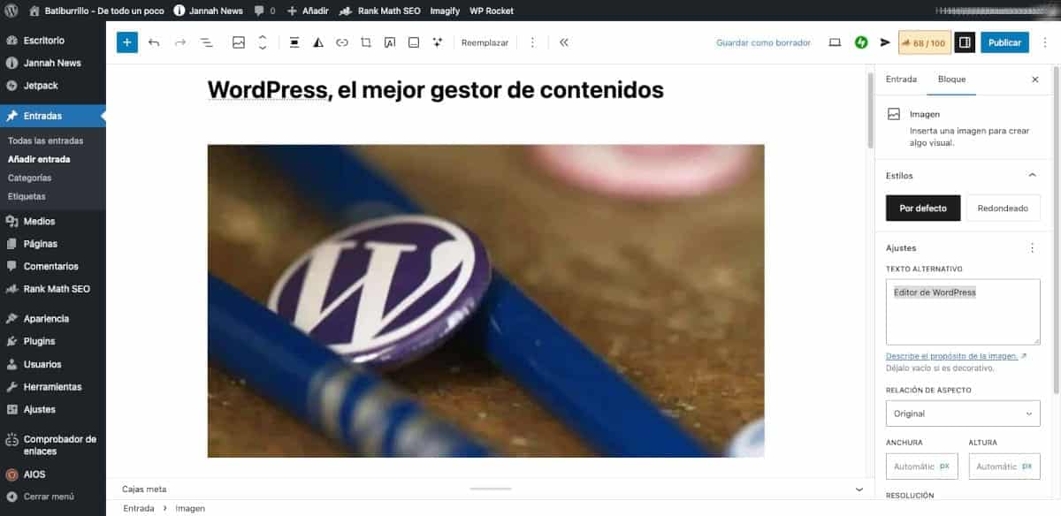Open Todas las entradas
Image resolution: width=1061 pixels, height=516 pixels.
[x=45, y=140]
